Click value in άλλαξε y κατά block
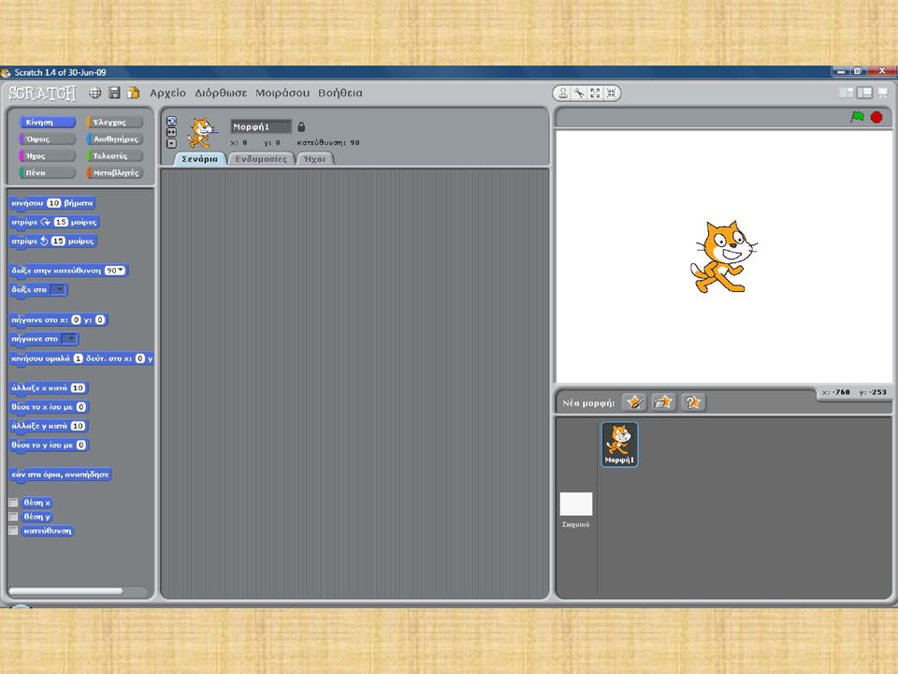 pos(78,426)
